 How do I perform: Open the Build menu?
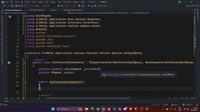34,2
